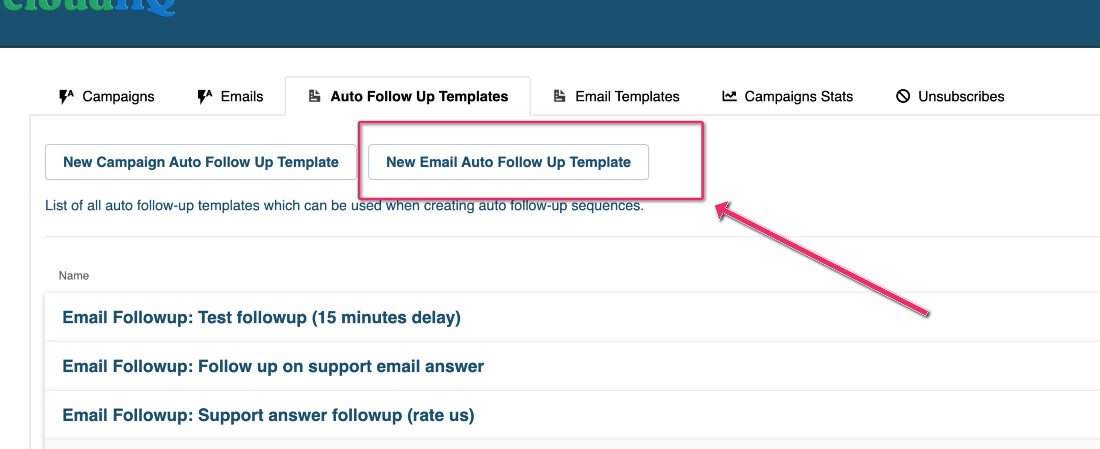Image resolution: width=1100 pixels, height=449 pixels.
Task: Click the document icon beside Email Templates
Action: pos(560,96)
